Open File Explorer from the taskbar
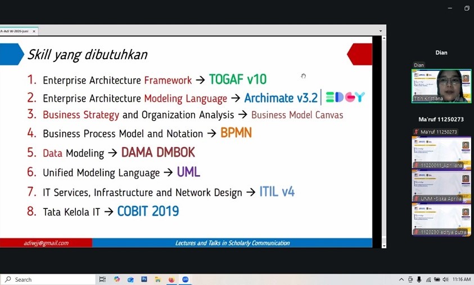This screenshot has width=474, height=285. [x=158, y=279]
